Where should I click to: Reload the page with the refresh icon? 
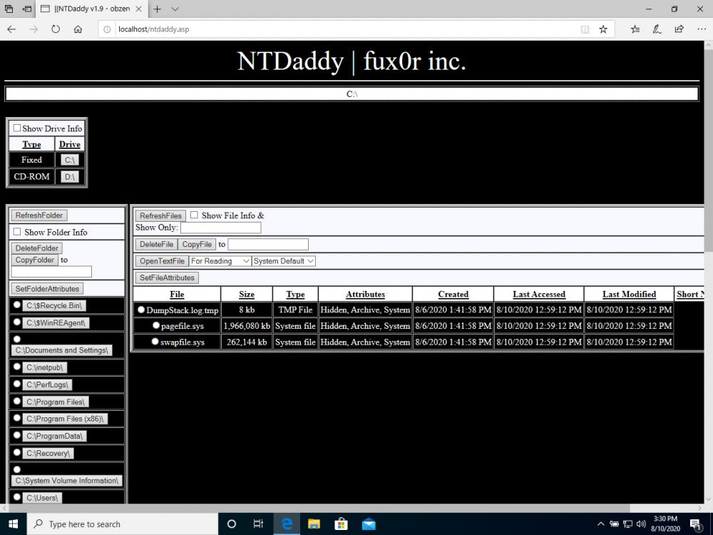[x=54, y=29]
